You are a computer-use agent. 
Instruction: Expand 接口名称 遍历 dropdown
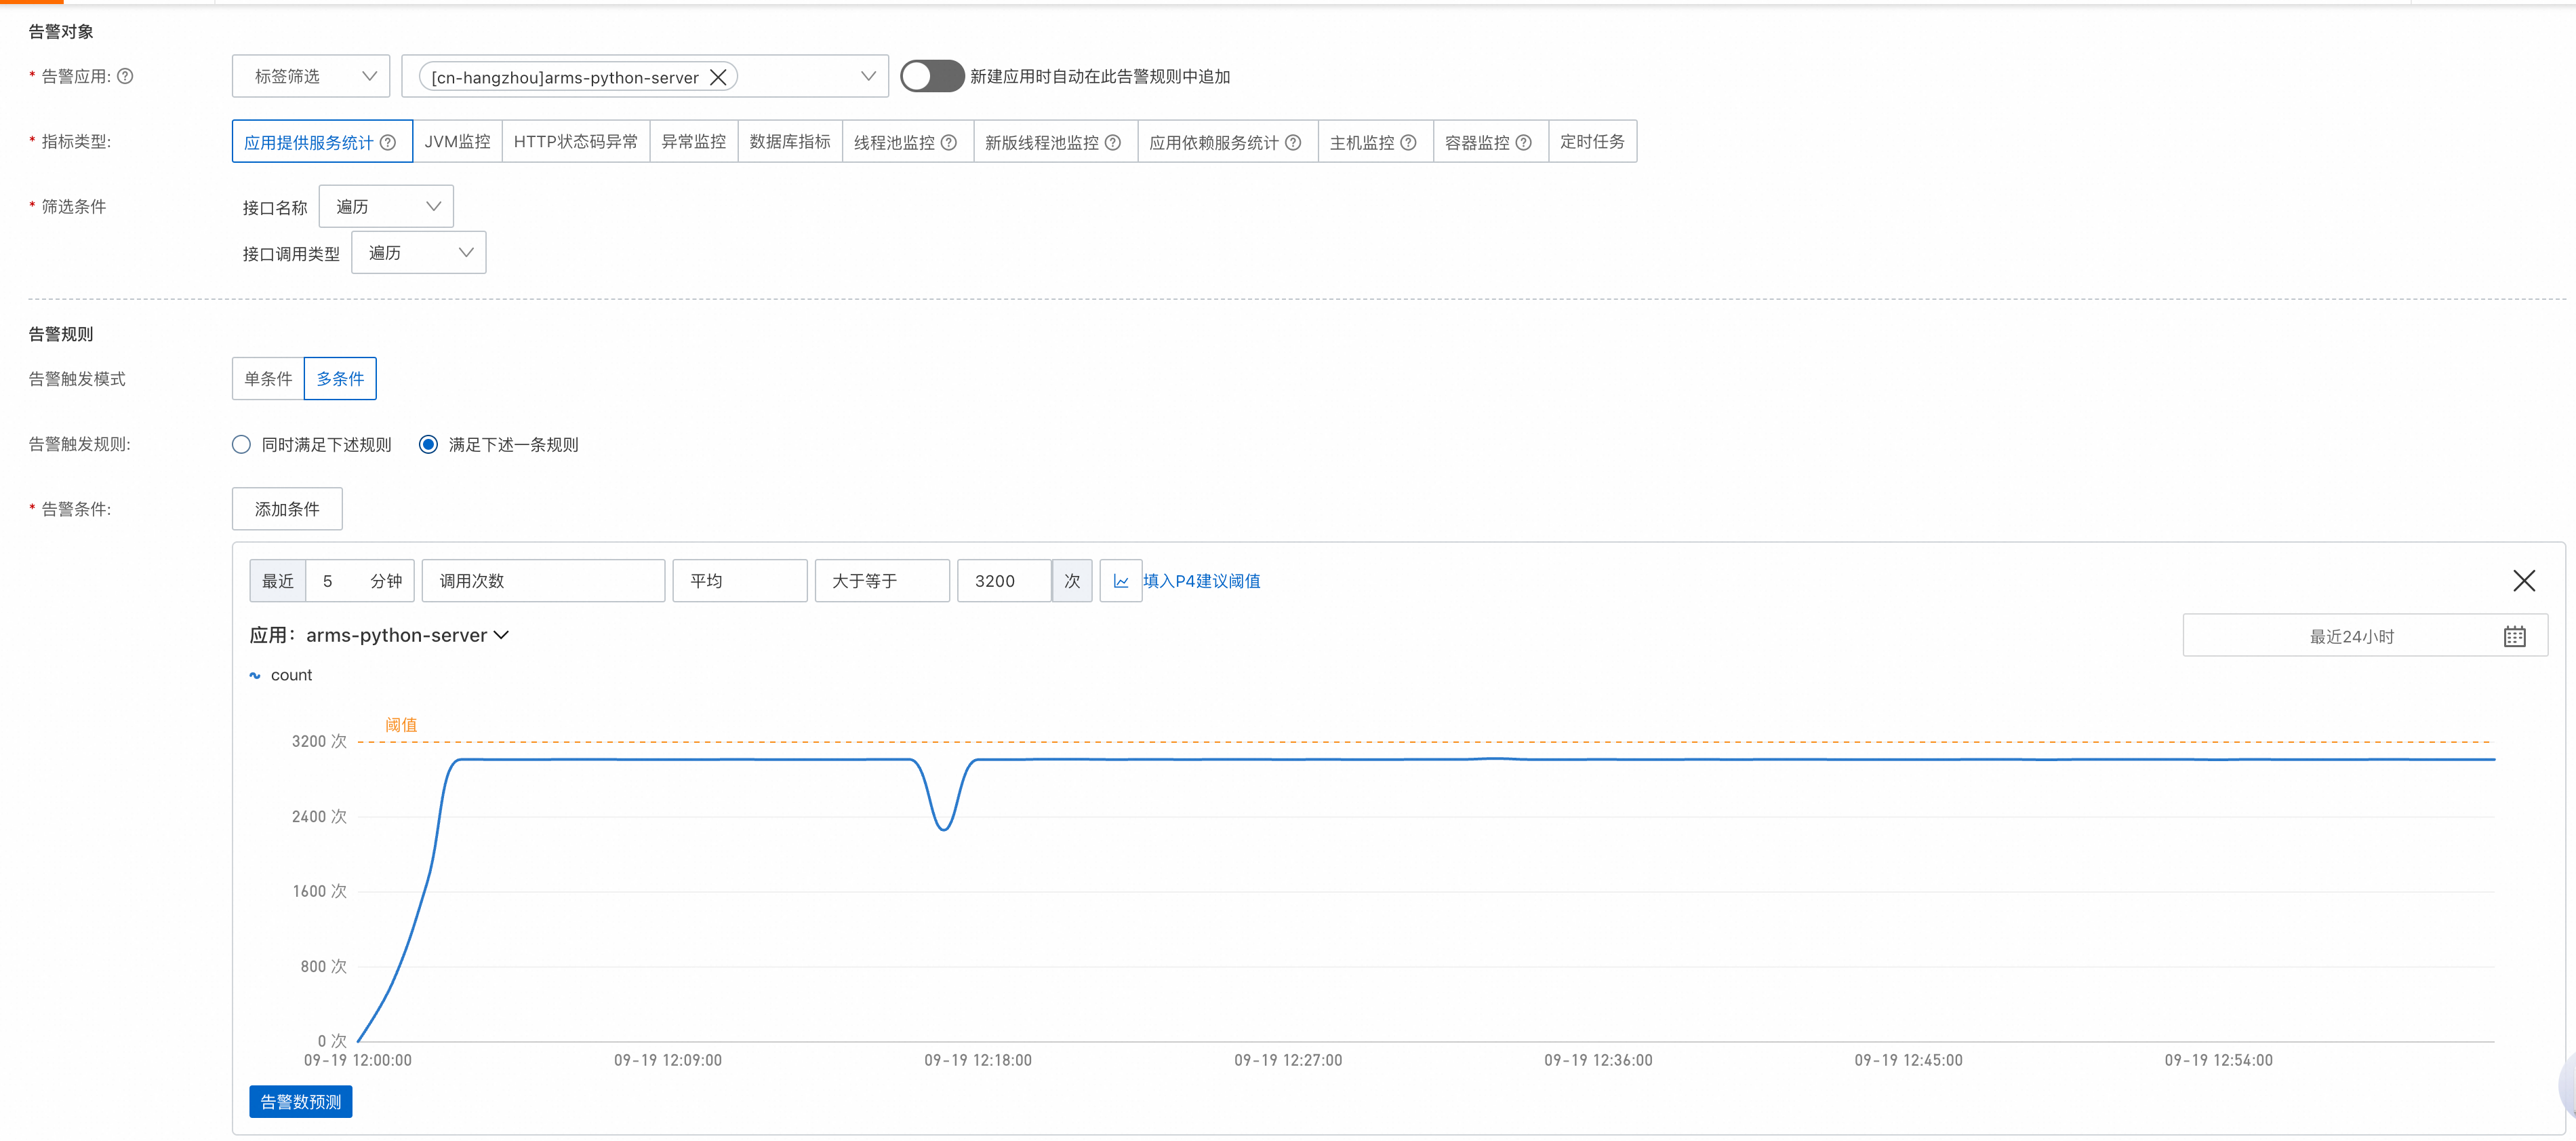point(386,206)
